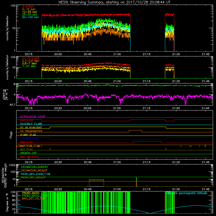Click the yellow FRONT_RATIO legend label
The width and height of the screenshot is (216, 216).
(31, 193)
